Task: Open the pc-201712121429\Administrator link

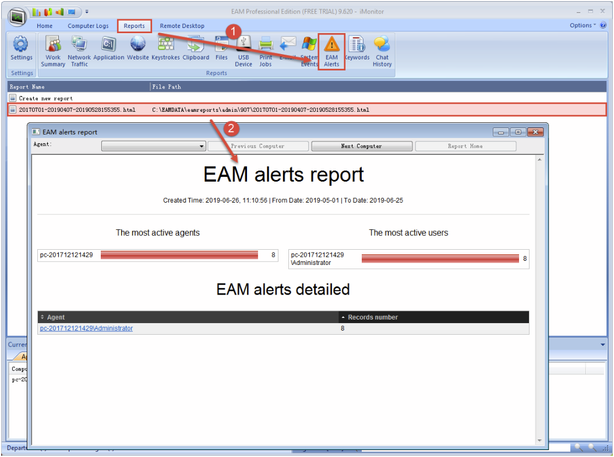Action: pos(86,328)
